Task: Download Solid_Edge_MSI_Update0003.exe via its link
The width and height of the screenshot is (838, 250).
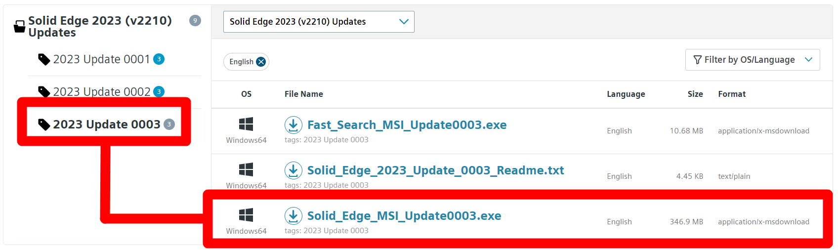Action: tap(404, 216)
